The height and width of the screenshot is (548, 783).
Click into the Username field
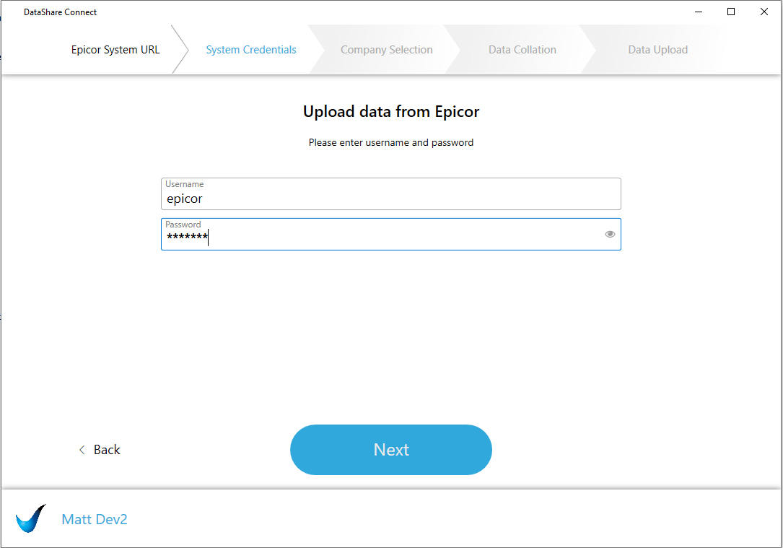point(391,193)
